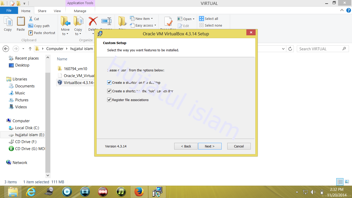This screenshot has width=352, height=198.
Task: Click the network icon in system tray
Action: pyautogui.click(x=305, y=192)
